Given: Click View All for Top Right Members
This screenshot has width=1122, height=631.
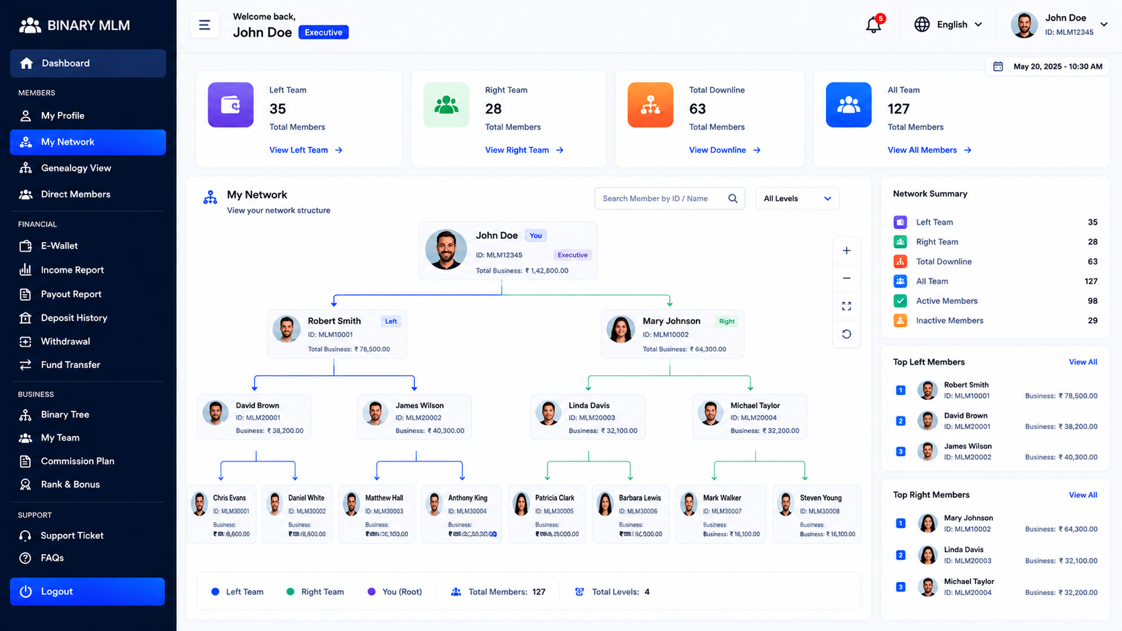Looking at the screenshot, I should coord(1083,495).
